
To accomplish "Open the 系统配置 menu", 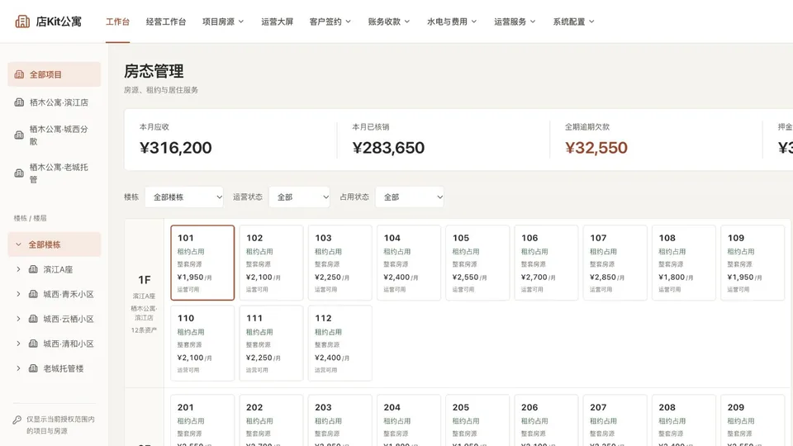I will (x=573, y=21).
